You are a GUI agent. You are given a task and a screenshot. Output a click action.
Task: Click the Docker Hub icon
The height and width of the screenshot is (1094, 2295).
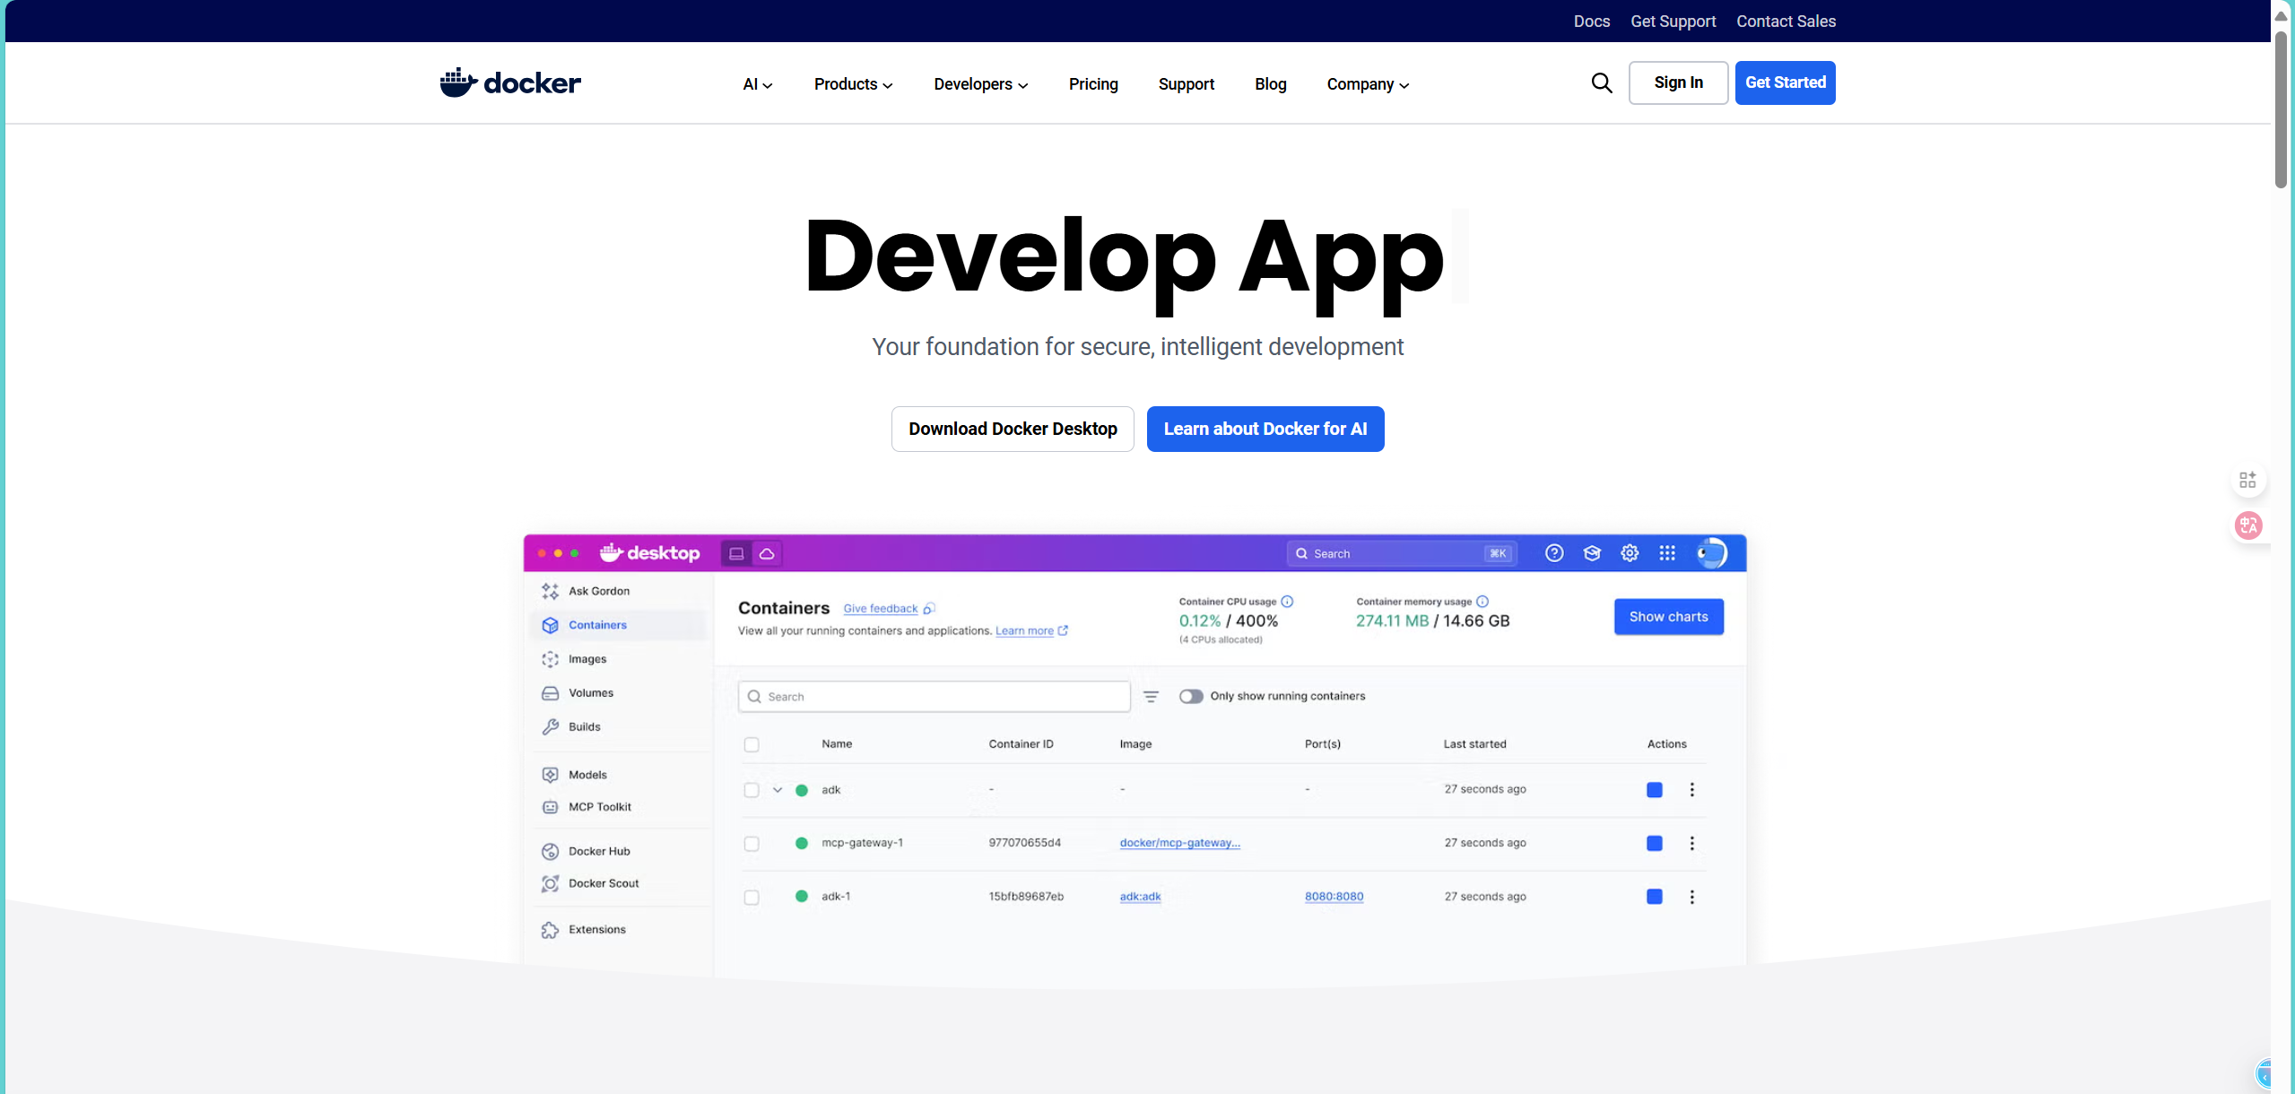pos(550,851)
